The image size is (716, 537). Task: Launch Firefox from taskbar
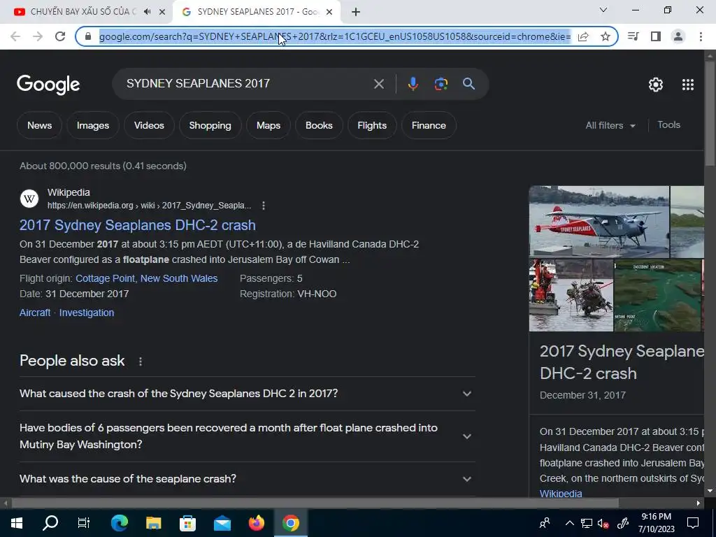pyautogui.click(x=256, y=523)
